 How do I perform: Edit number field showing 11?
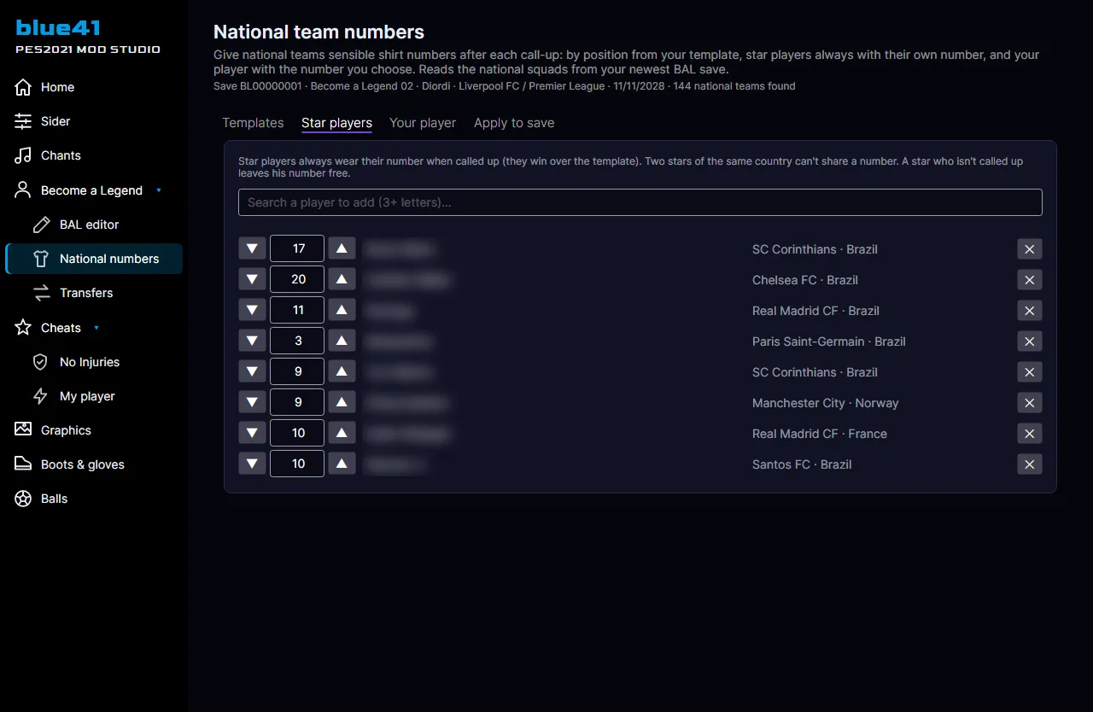coord(297,311)
